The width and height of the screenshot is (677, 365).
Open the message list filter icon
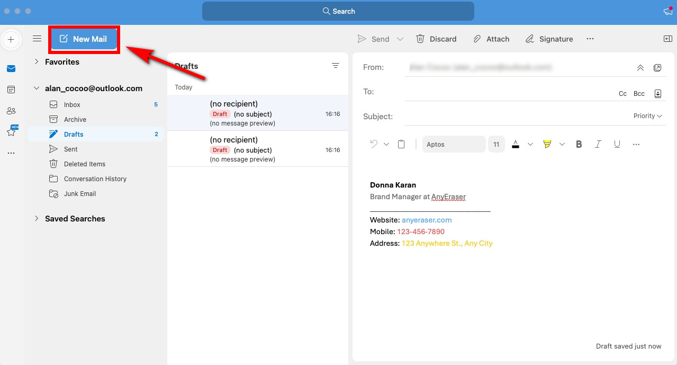pos(335,66)
